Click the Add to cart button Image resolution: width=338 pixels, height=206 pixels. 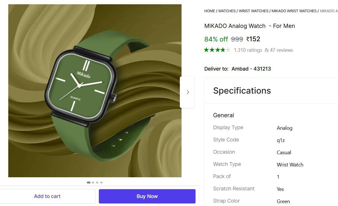(47, 196)
